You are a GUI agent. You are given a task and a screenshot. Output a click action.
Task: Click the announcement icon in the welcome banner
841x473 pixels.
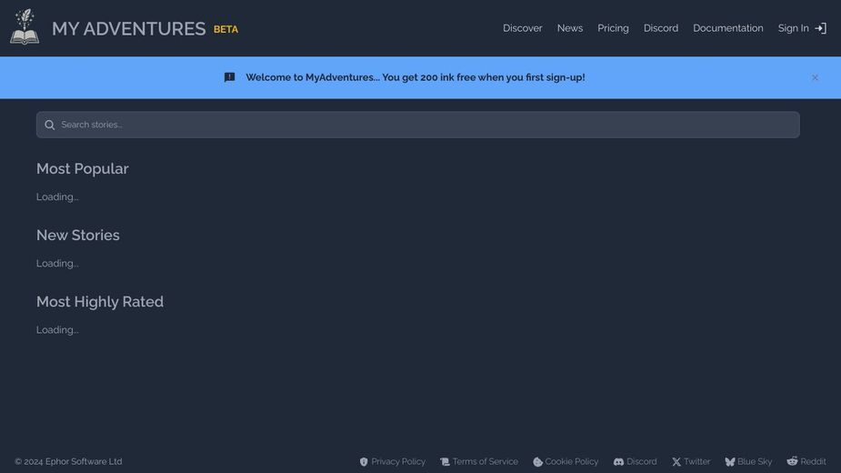tap(229, 77)
